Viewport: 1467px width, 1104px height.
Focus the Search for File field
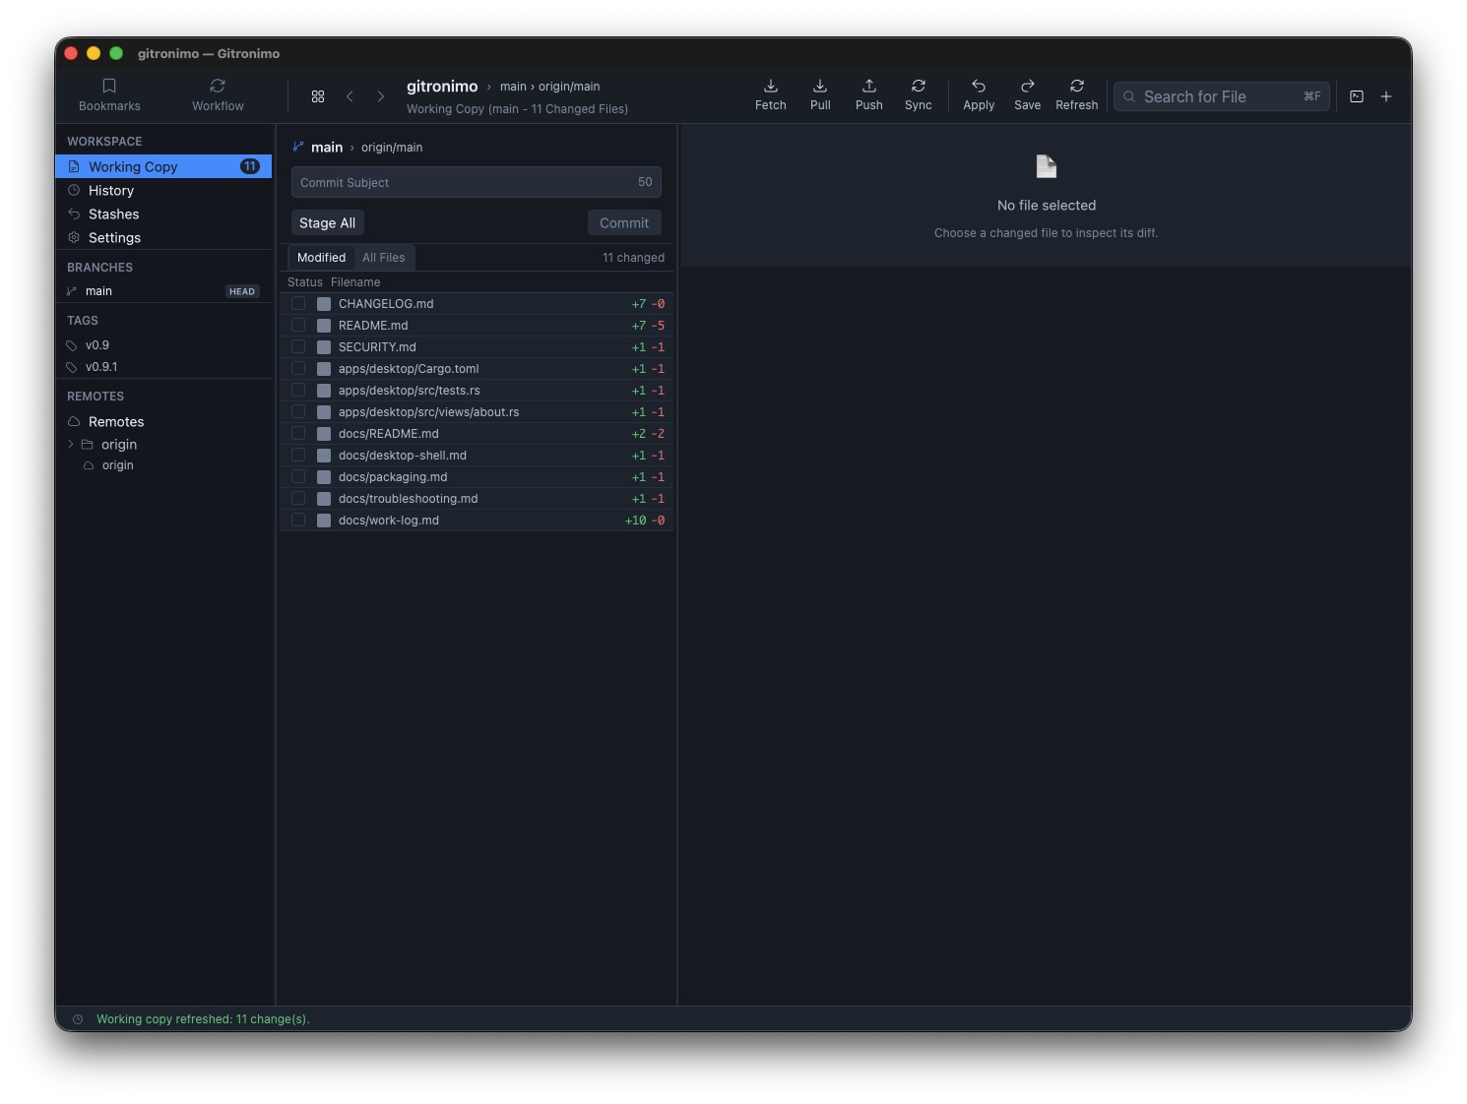[1222, 96]
